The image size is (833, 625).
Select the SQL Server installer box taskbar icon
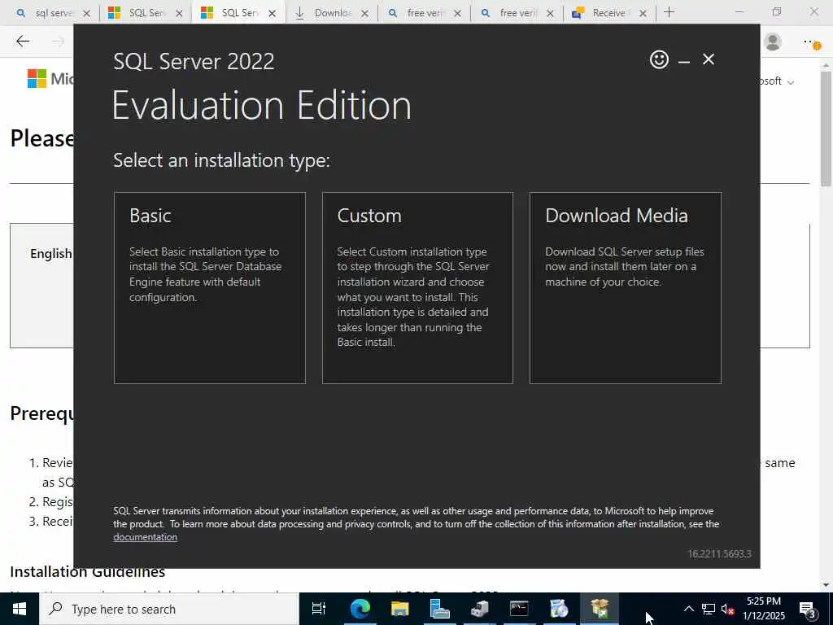tap(600, 609)
